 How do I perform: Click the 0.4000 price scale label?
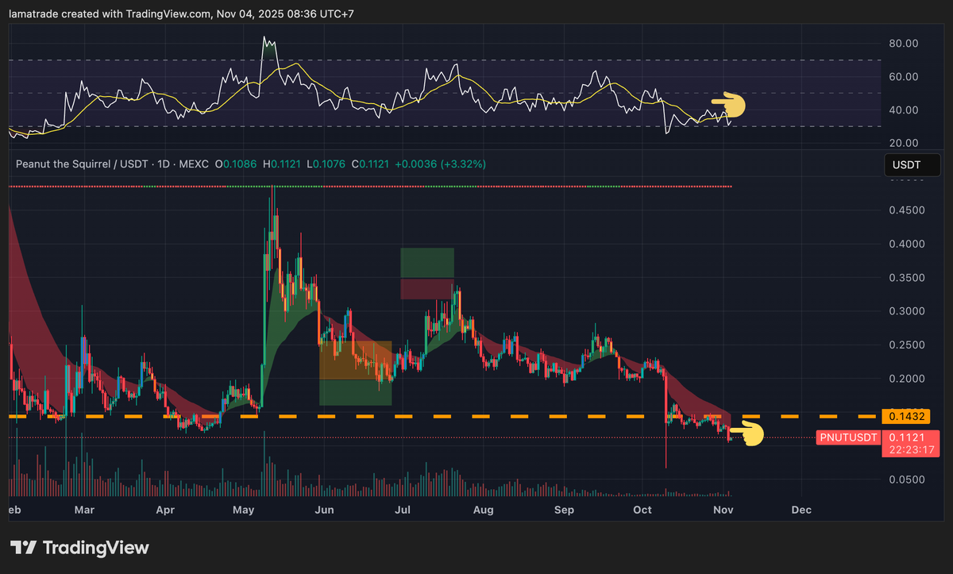905,245
